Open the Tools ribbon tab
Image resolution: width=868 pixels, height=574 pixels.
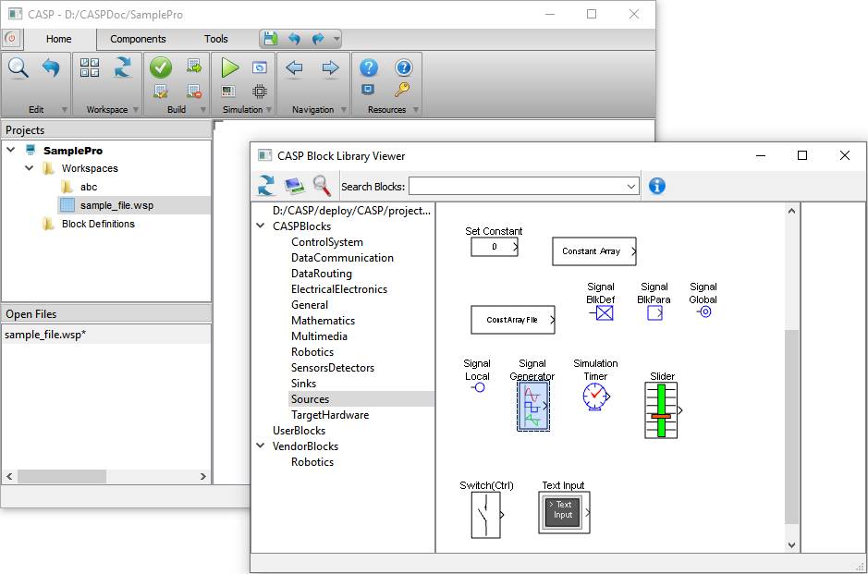[x=216, y=39]
